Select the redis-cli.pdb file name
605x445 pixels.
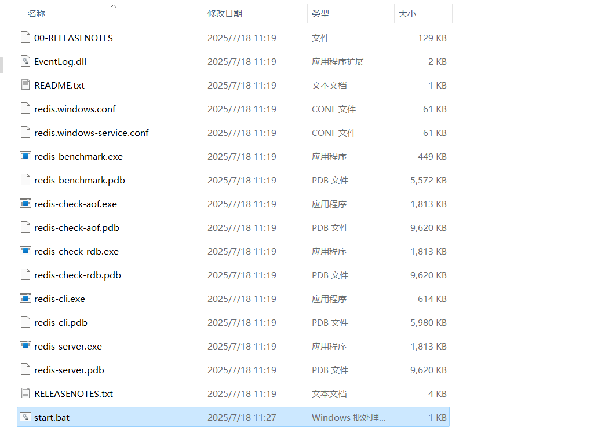pyautogui.click(x=61, y=322)
